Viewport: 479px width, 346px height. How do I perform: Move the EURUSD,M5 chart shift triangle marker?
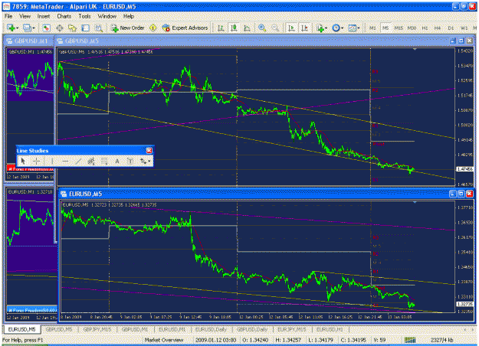[415, 202]
